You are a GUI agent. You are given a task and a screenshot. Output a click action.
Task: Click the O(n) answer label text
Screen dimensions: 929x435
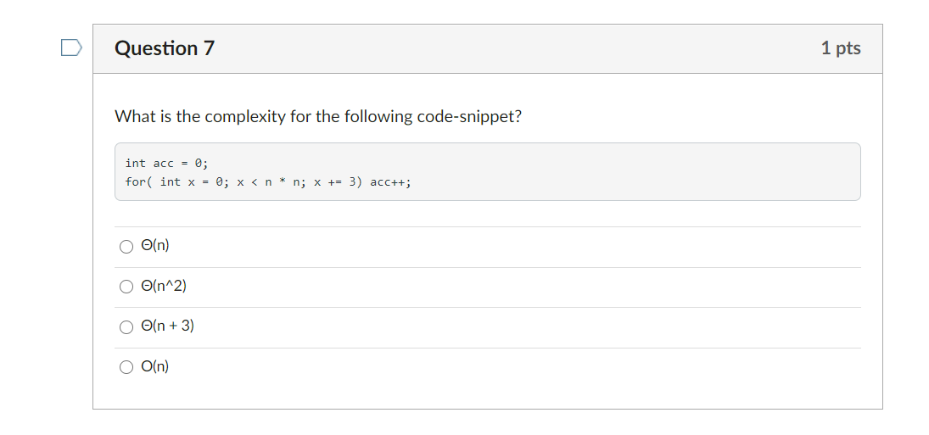click(x=155, y=366)
